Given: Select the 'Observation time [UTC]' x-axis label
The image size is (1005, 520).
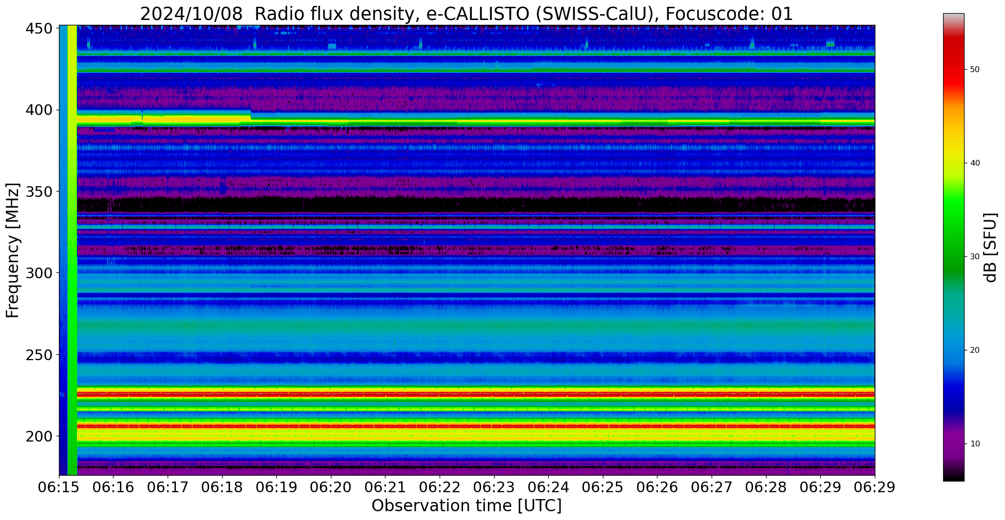Looking at the screenshot, I should (x=466, y=506).
